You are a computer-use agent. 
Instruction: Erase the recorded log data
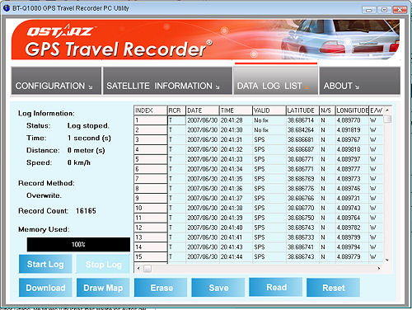click(161, 288)
